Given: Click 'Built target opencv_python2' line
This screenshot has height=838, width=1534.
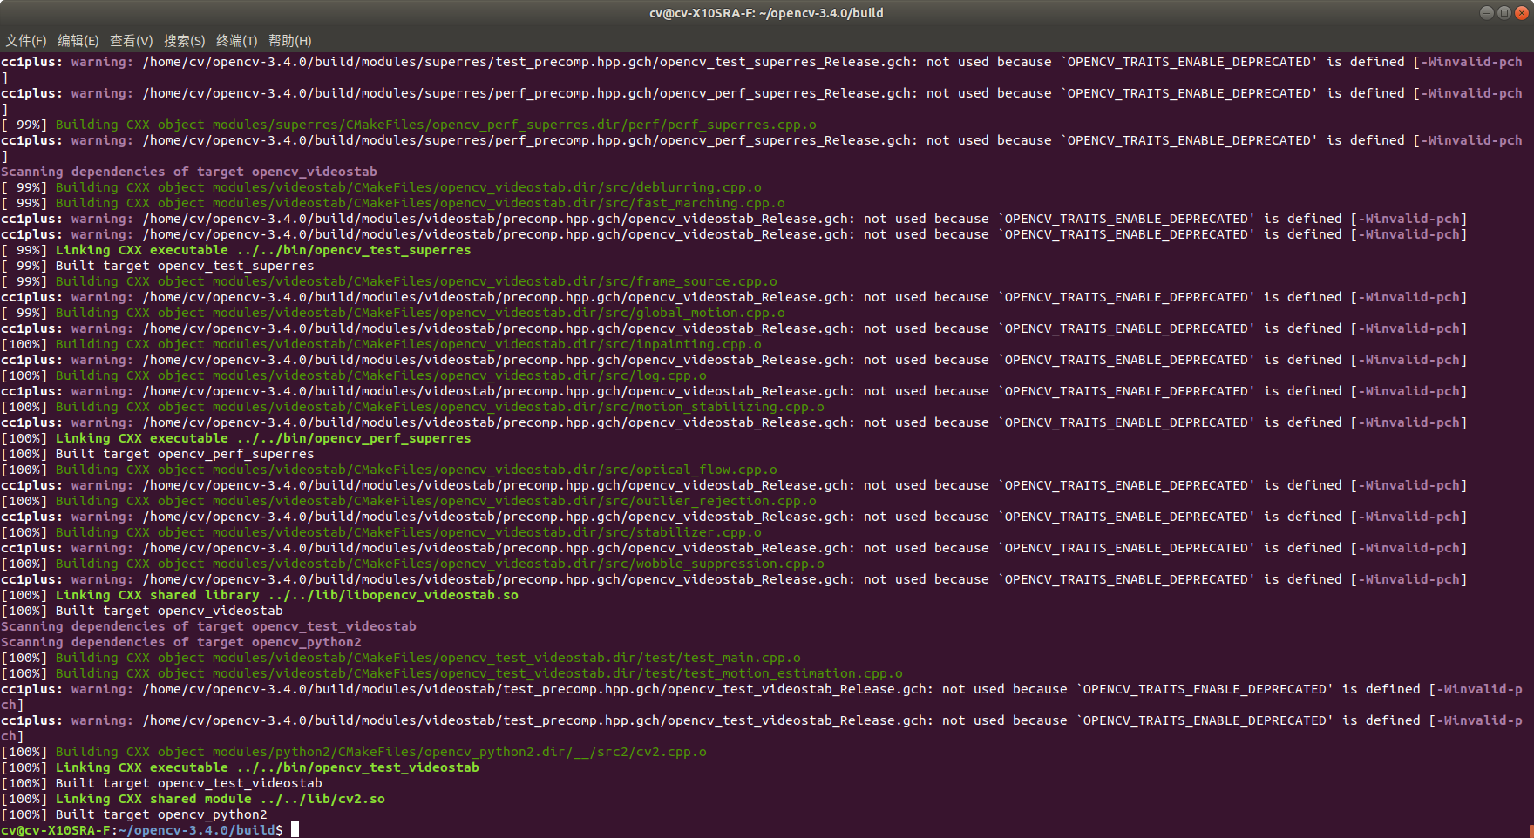Looking at the screenshot, I should pyautogui.click(x=134, y=814).
